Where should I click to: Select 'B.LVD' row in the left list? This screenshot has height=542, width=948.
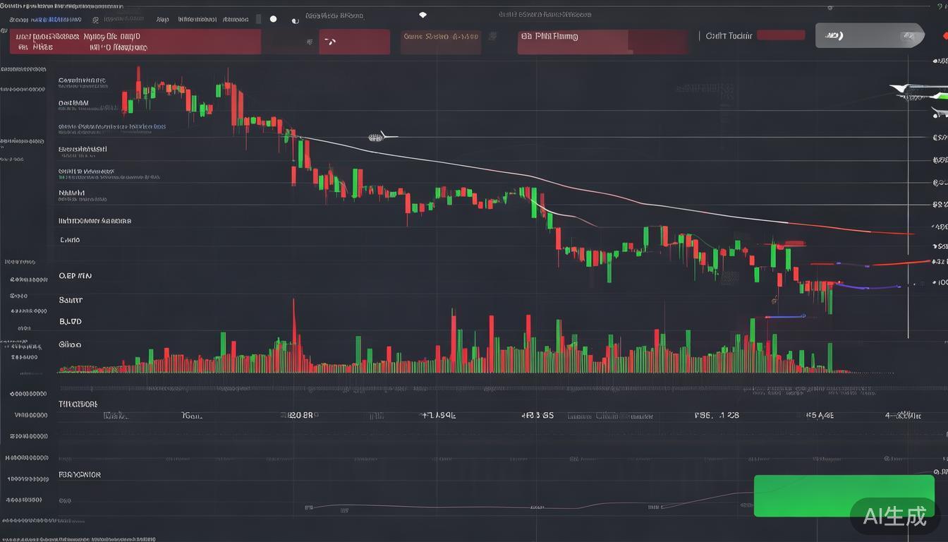pyautogui.click(x=71, y=322)
